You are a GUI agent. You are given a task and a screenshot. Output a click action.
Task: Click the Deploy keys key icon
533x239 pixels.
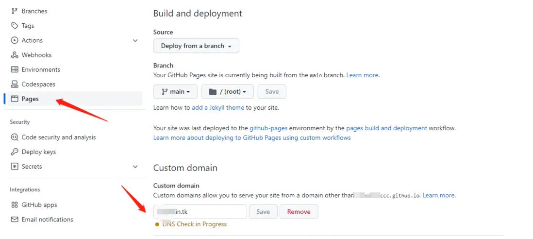coord(15,152)
